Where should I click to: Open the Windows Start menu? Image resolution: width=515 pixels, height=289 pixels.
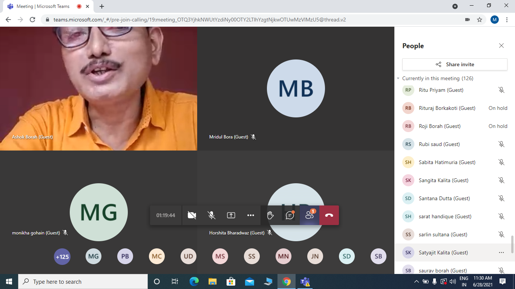[x=9, y=281]
